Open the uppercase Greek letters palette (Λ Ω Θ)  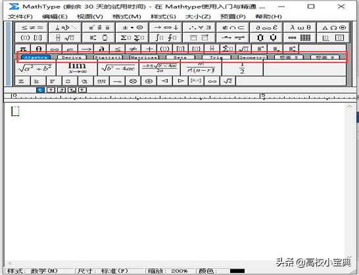[333, 28]
